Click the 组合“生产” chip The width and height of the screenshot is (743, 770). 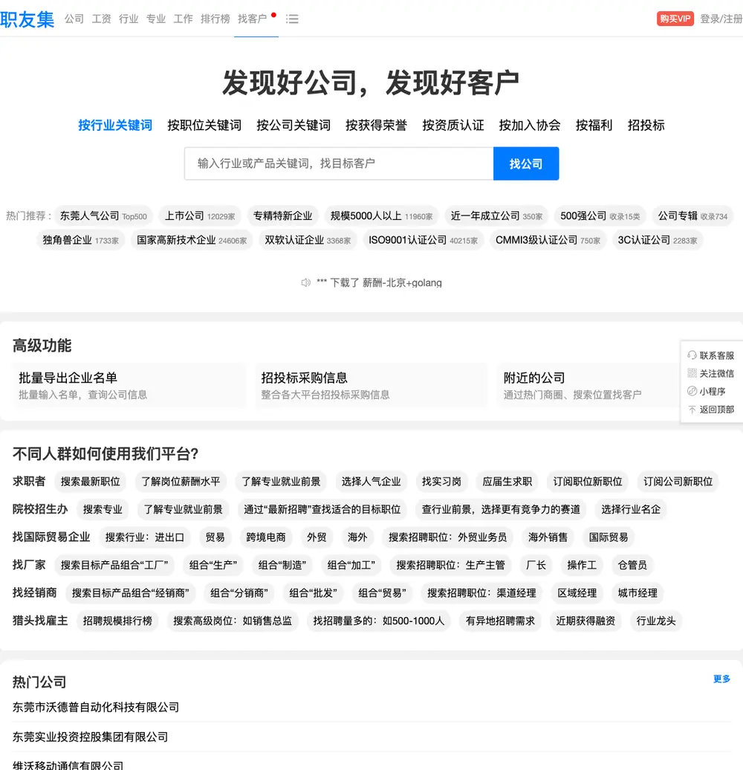point(213,565)
